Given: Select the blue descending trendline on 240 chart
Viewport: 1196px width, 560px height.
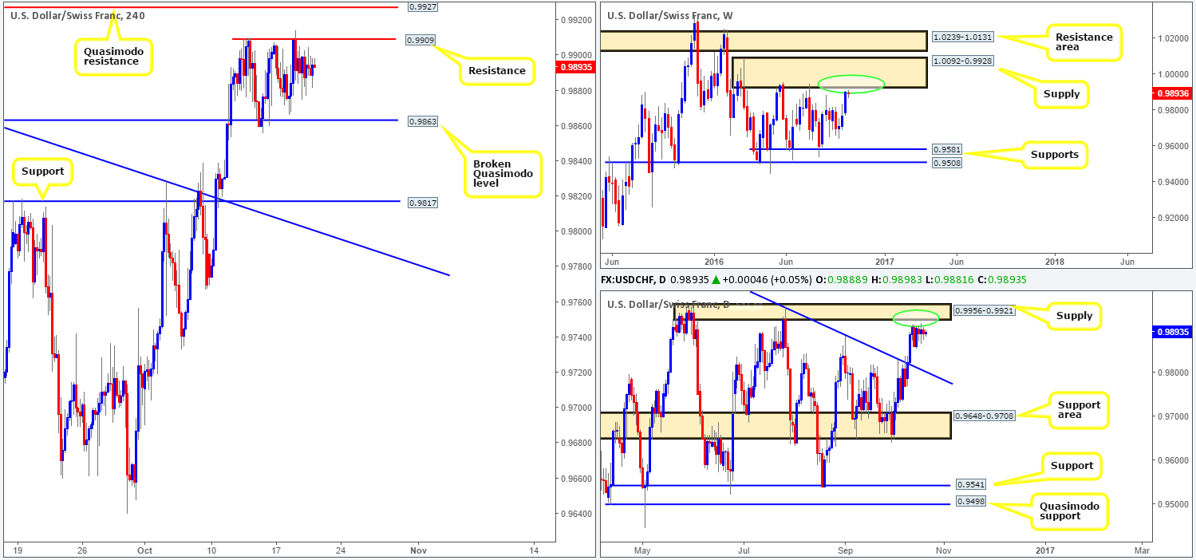Looking at the screenshot, I should pos(225,202).
